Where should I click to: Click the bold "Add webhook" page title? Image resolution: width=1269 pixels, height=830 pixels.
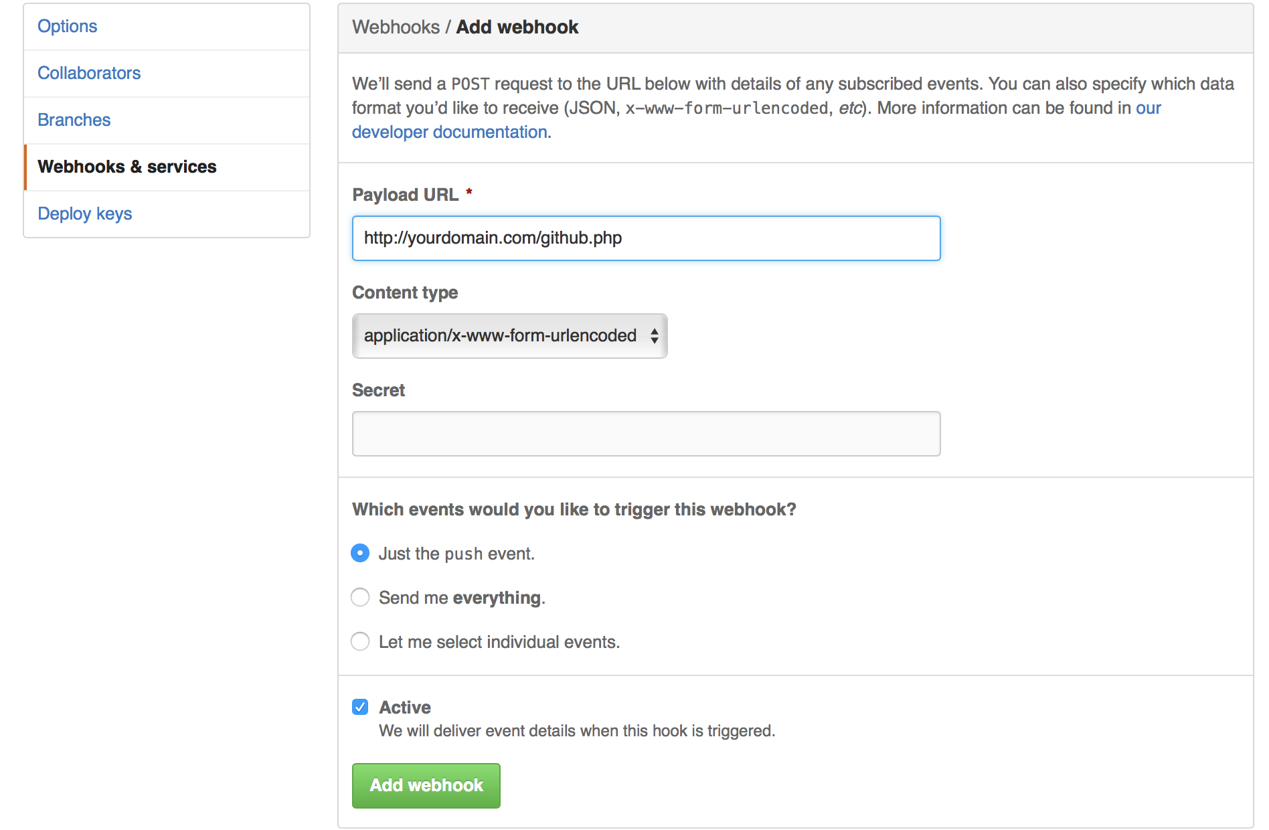(x=517, y=27)
